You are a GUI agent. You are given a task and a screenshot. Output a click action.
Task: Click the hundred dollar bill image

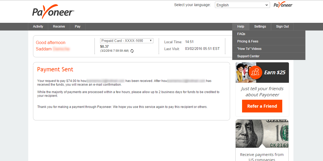(x=262, y=134)
